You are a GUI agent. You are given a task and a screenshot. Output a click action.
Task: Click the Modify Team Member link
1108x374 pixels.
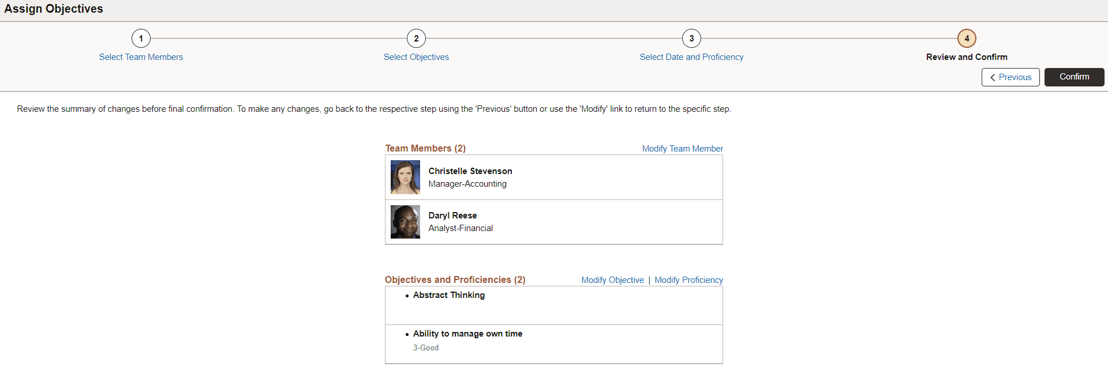tap(682, 149)
